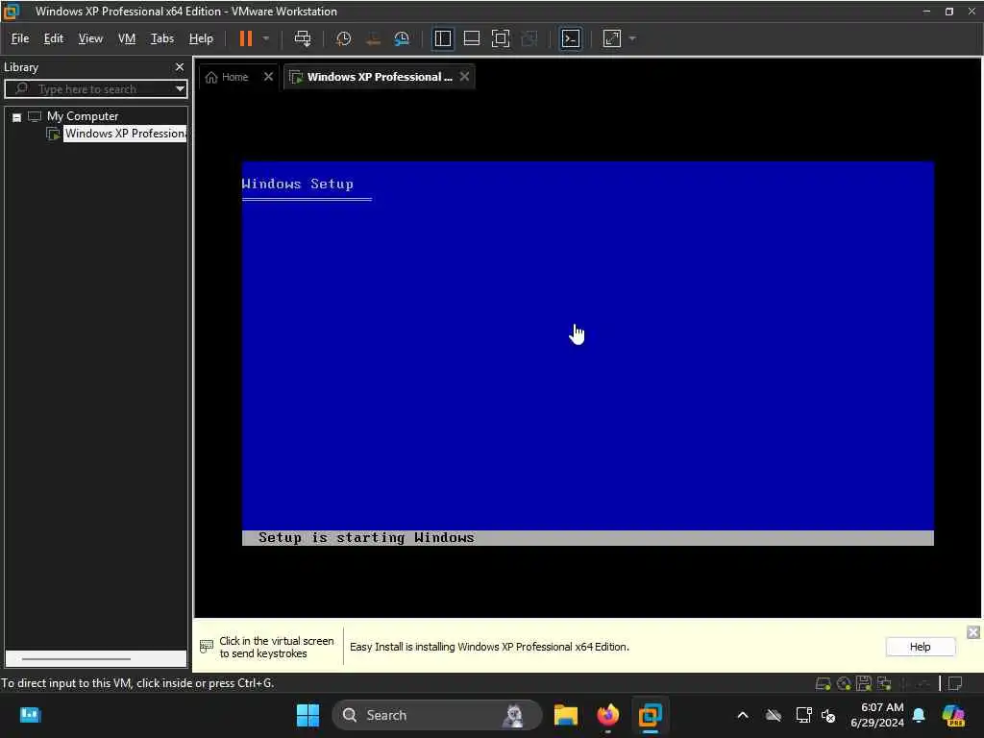Click the Help button in install bar
The height and width of the screenshot is (738, 984).
click(920, 647)
